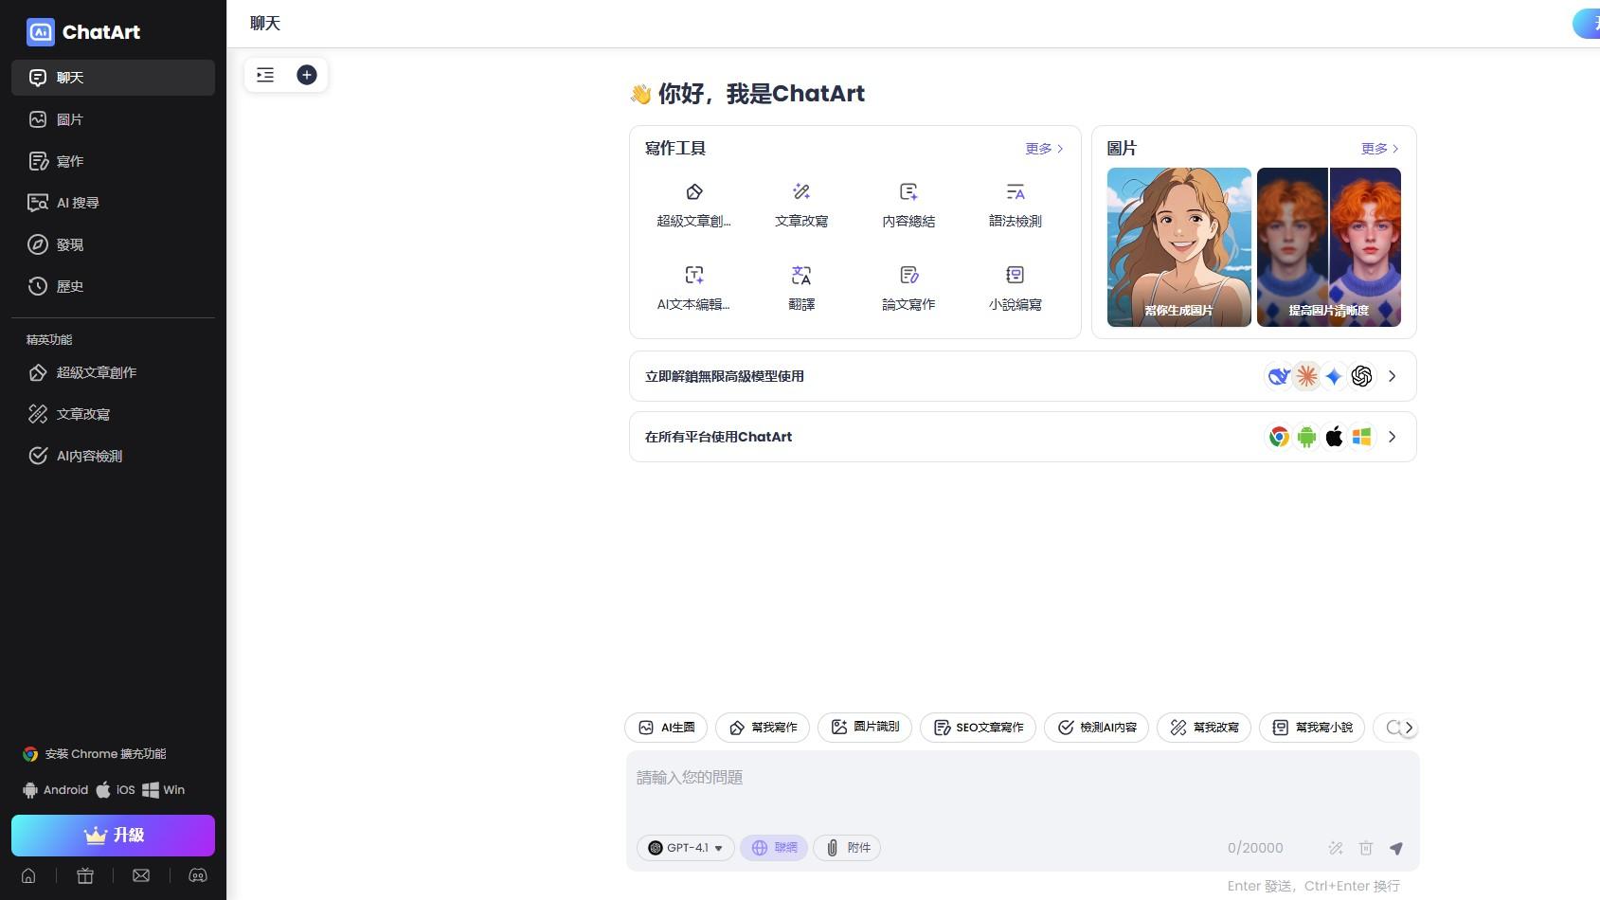Viewport: 1600px width, 900px height.
Task: Start a new chat with plus icon
Action: click(x=307, y=75)
